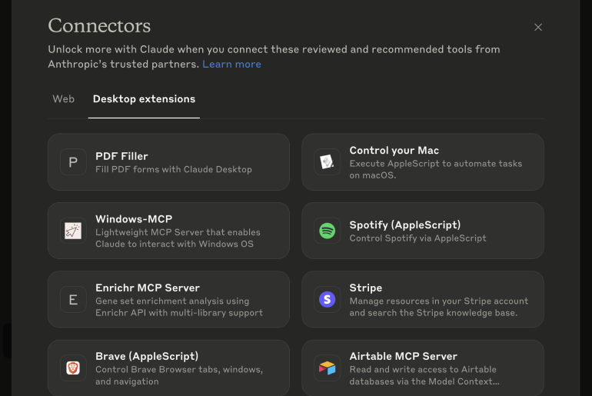Select the Windows-MCP title
The width and height of the screenshot is (592, 396).
click(134, 219)
